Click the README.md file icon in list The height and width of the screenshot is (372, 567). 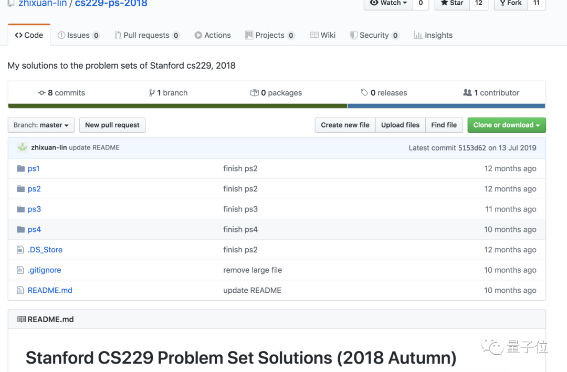tap(21, 290)
